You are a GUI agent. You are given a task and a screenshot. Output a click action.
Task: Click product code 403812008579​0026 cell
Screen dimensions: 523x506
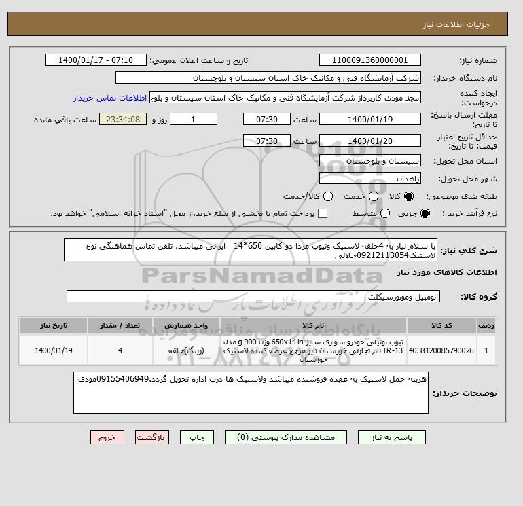tap(441, 350)
